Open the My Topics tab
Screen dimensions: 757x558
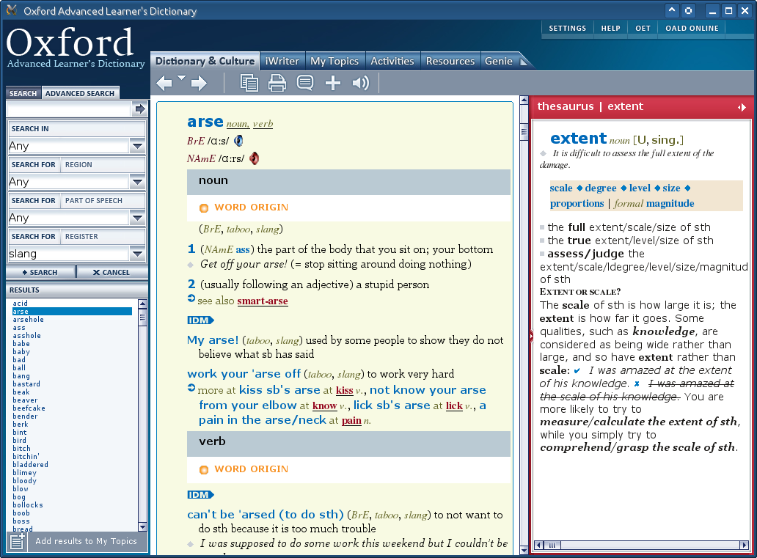pos(334,62)
